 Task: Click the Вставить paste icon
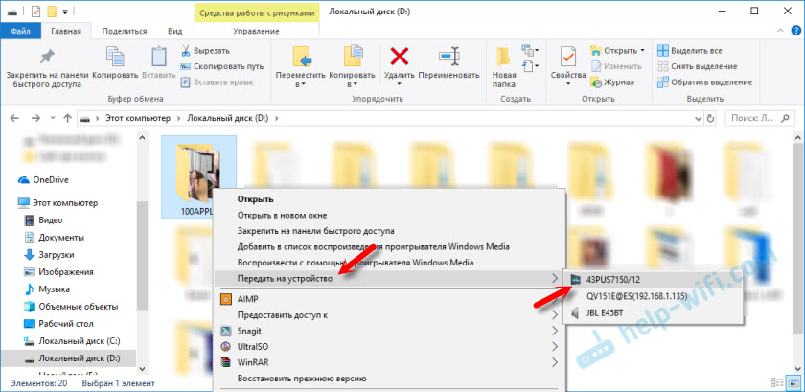(x=159, y=58)
